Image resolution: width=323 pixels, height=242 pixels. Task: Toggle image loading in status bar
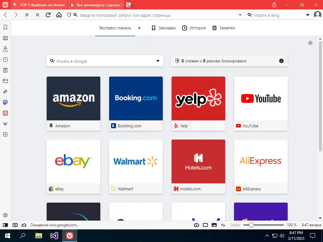(x=214, y=225)
